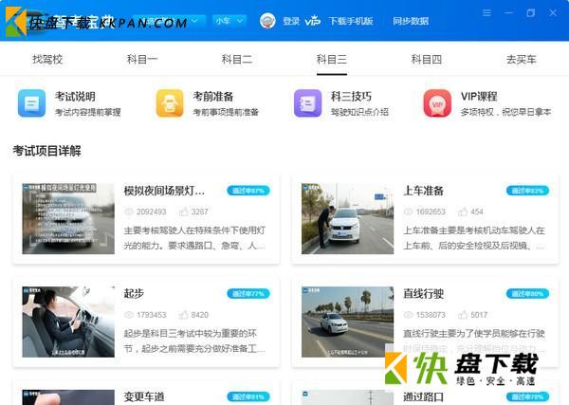This screenshot has width=569, height=405.
Task: Click the eye views icon for 直线行驶
Action: [x=408, y=315]
